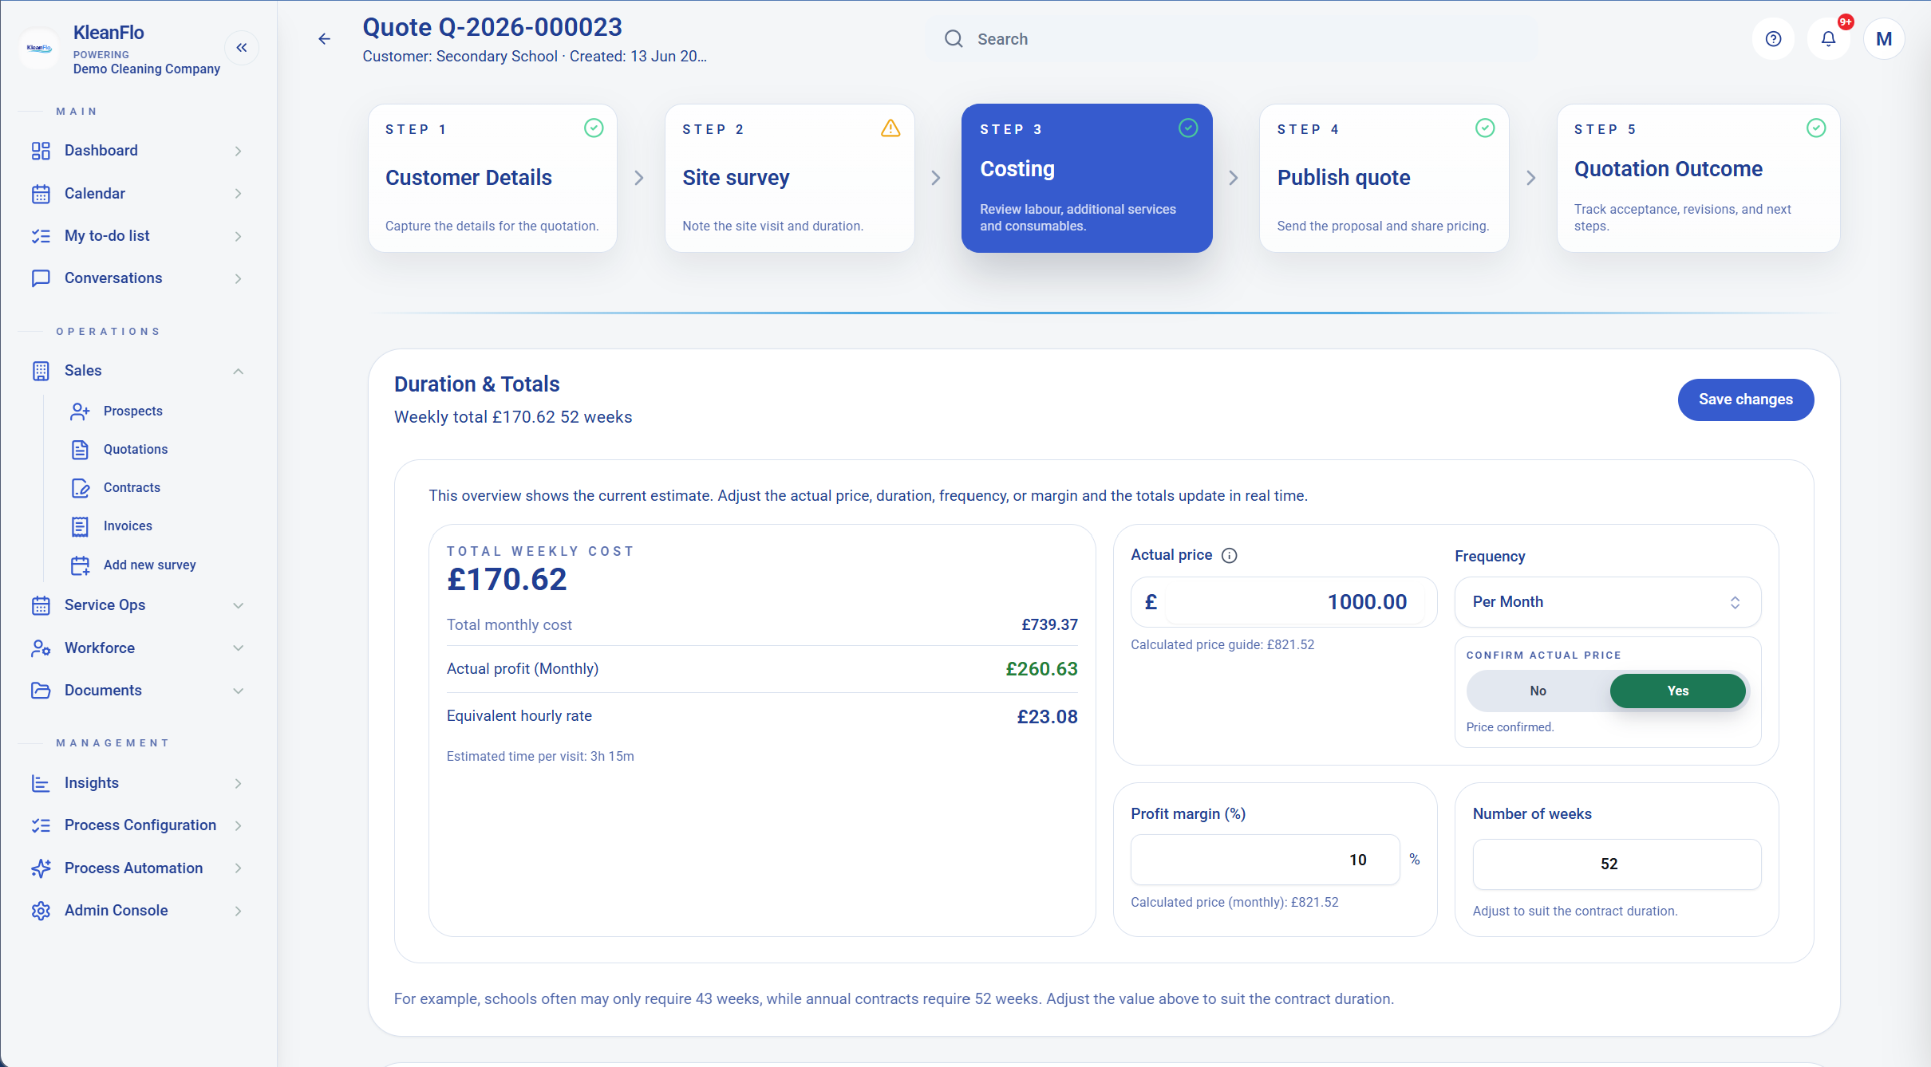The height and width of the screenshot is (1067, 1931).
Task: Click the Quotations document icon
Action: (x=80, y=450)
